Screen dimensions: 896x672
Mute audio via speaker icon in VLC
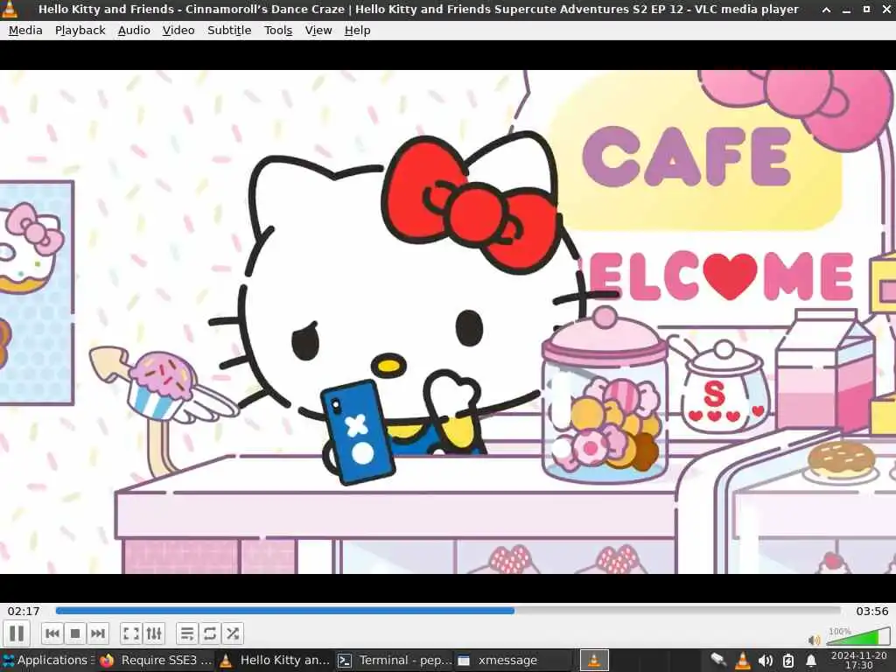coord(815,640)
